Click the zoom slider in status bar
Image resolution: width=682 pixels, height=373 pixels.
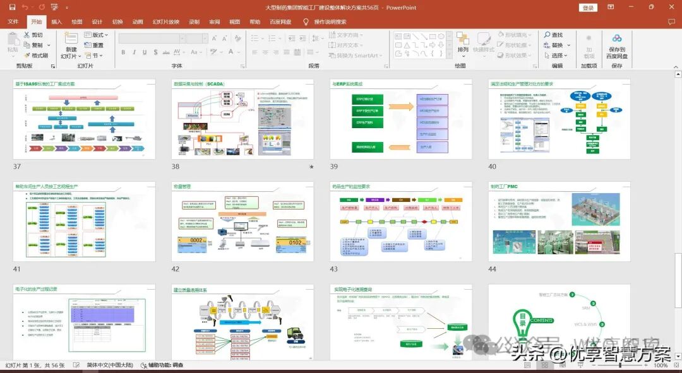(x=619, y=365)
